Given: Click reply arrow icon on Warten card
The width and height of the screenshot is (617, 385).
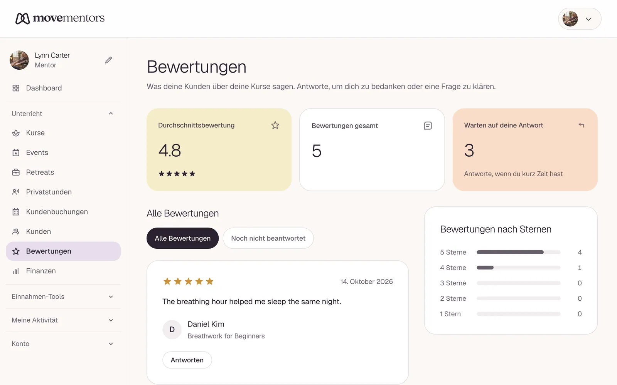Looking at the screenshot, I should click(x=581, y=125).
